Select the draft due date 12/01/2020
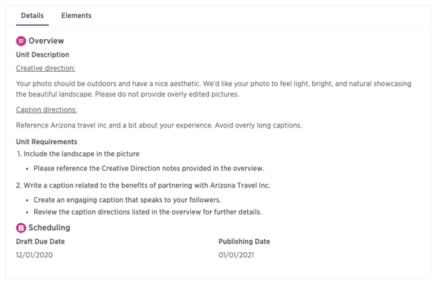438x284 pixels. tap(34, 255)
